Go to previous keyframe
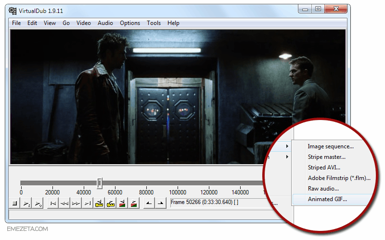 point(99,203)
